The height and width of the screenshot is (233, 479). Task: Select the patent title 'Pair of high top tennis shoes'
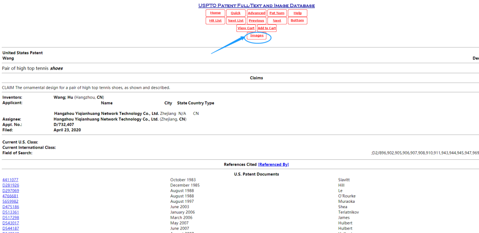(32, 68)
